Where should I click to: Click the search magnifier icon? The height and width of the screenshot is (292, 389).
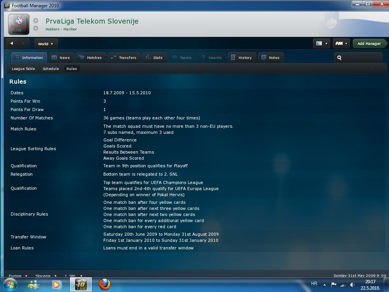tap(339, 58)
